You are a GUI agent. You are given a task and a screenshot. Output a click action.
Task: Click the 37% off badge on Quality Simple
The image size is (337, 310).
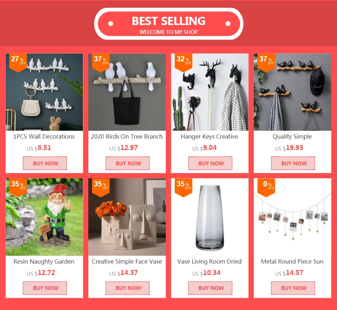pyautogui.click(x=266, y=62)
